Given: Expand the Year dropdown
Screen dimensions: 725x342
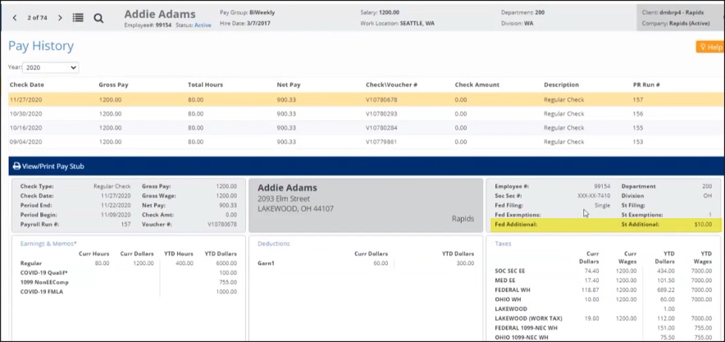Looking at the screenshot, I should coord(50,67).
